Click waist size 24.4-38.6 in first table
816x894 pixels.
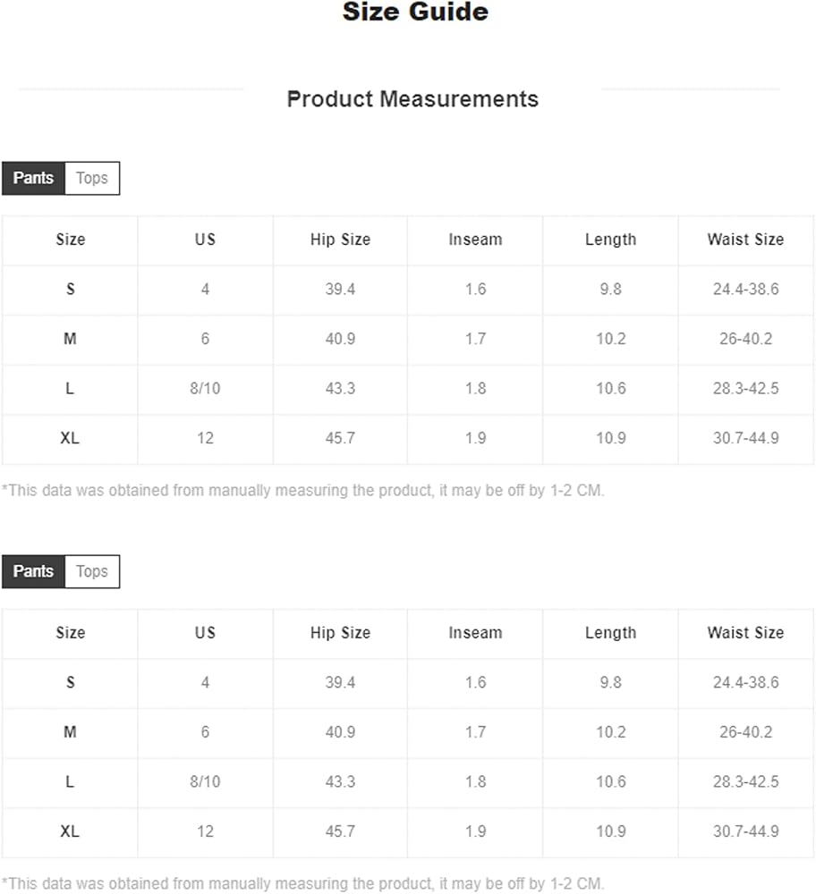[x=745, y=290]
